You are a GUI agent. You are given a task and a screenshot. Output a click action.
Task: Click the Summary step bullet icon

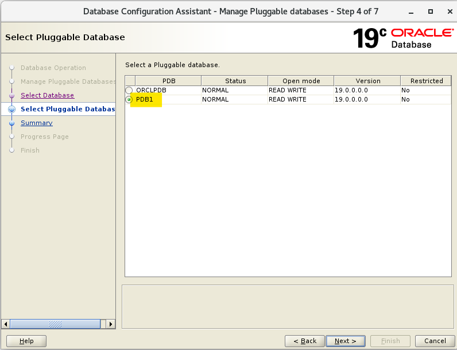(x=11, y=123)
